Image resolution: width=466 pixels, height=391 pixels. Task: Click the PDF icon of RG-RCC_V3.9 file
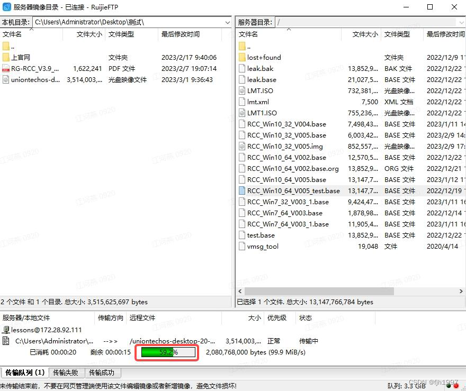[6, 69]
